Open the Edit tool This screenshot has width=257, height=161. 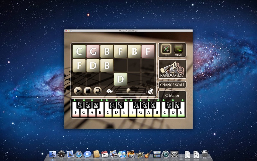point(166,50)
